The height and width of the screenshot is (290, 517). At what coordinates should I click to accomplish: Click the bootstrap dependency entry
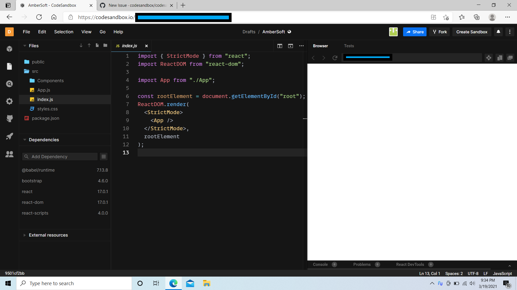pos(65,181)
